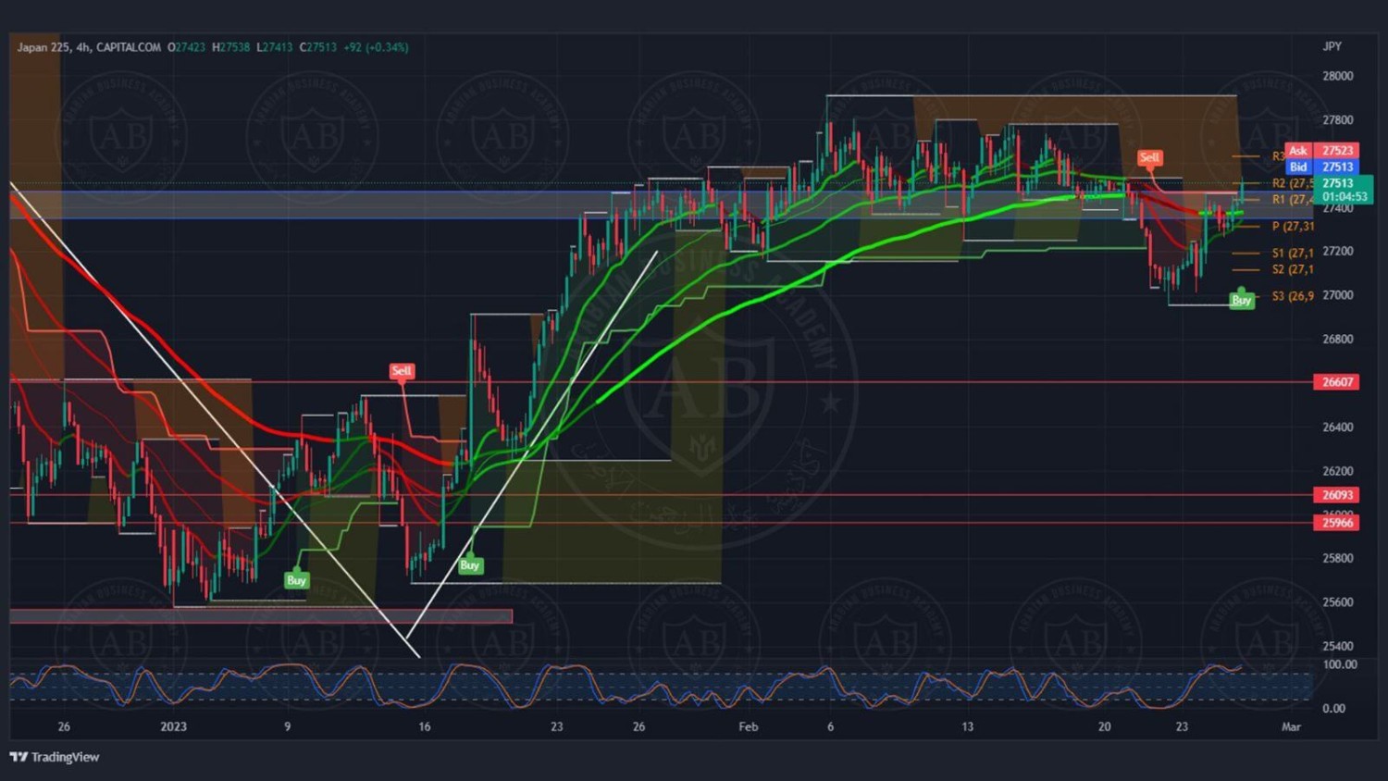Click the 26400 price axis label
The image size is (1388, 781).
point(1337,428)
